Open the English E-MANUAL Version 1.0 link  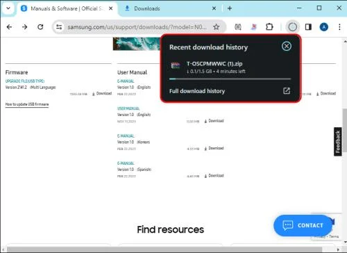click(126, 81)
